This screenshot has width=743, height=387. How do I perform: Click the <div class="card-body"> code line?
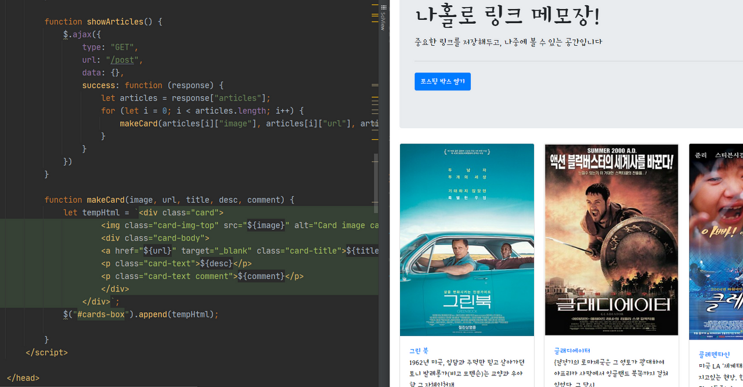click(x=155, y=238)
